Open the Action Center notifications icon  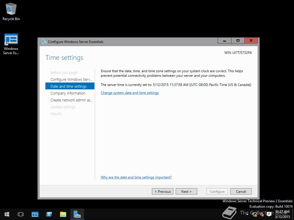tap(269, 214)
